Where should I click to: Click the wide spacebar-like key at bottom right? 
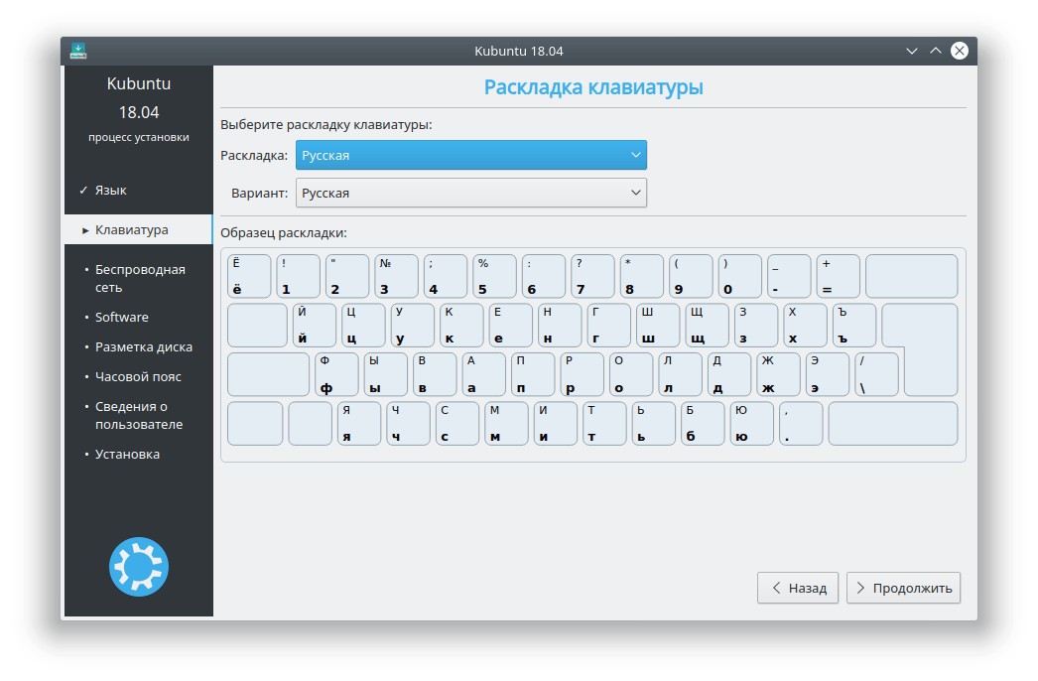[x=892, y=423]
